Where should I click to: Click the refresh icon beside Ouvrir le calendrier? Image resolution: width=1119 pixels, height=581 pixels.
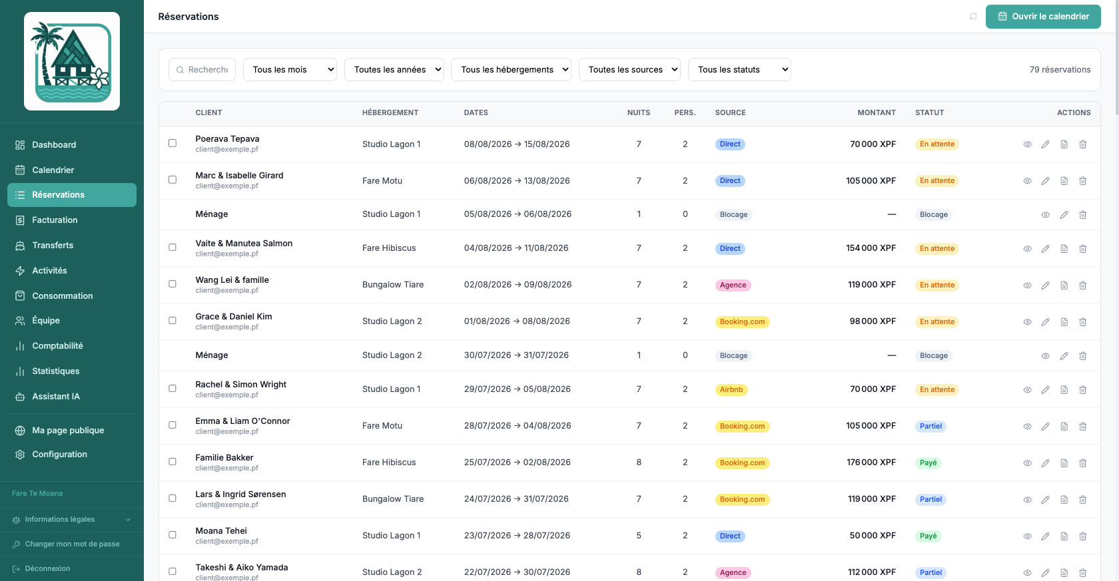(x=973, y=17)
